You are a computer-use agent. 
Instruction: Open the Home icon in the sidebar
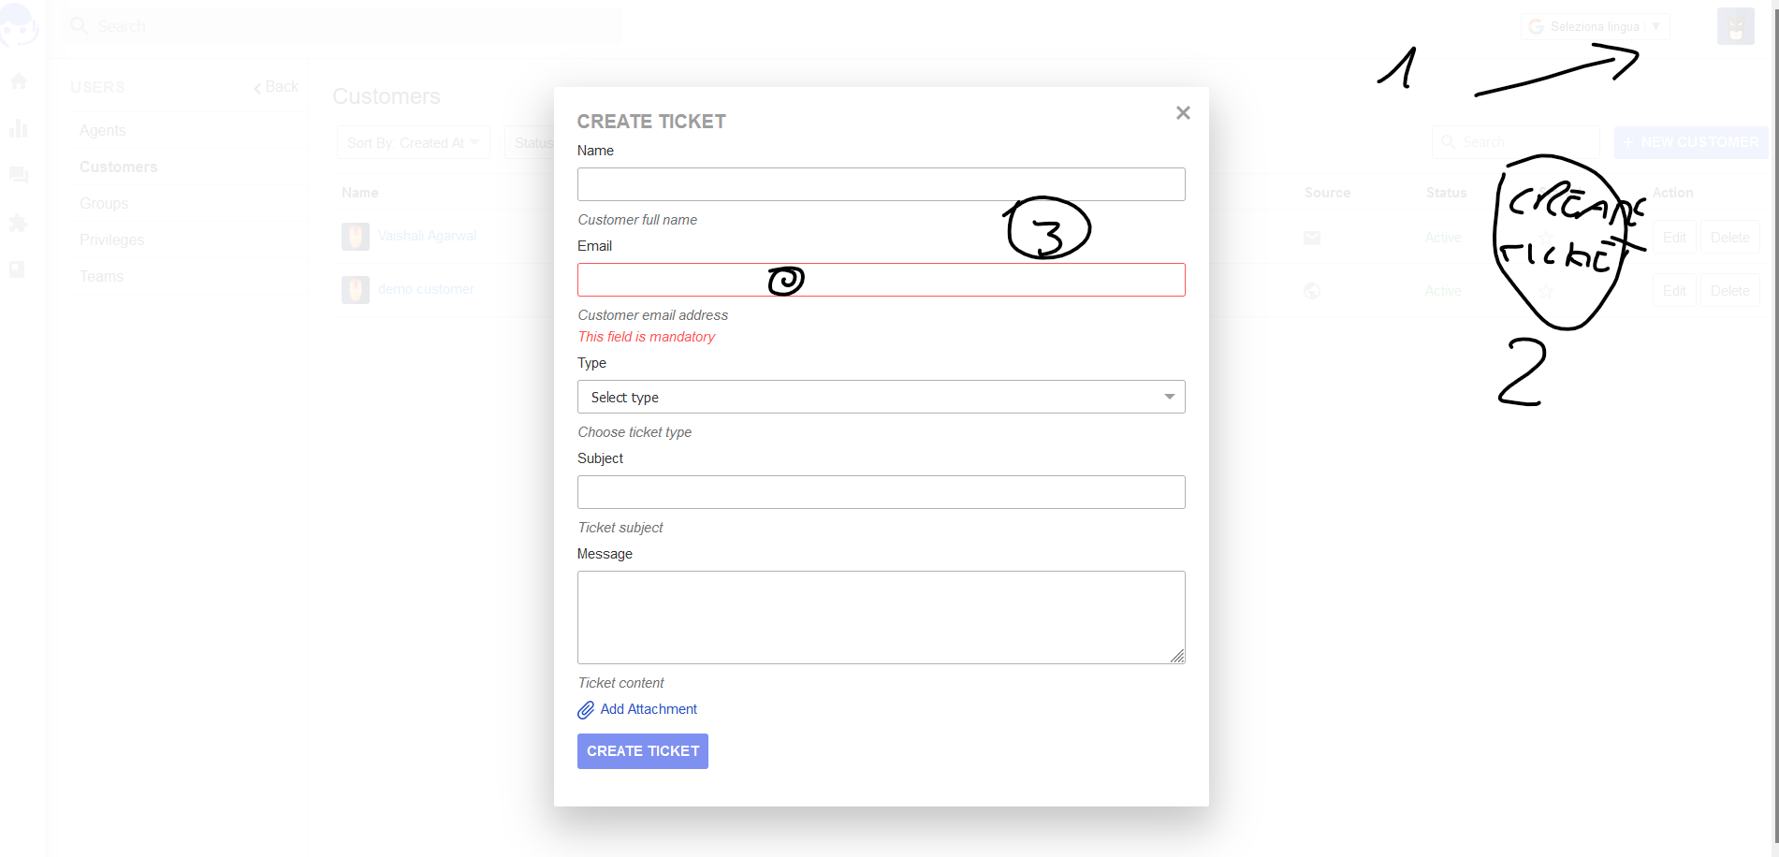[19, 80]
